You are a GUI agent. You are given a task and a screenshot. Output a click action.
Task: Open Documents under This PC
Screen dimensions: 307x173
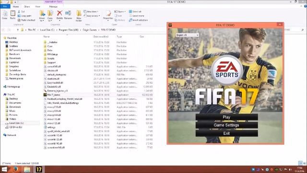[x=15, y=103]
